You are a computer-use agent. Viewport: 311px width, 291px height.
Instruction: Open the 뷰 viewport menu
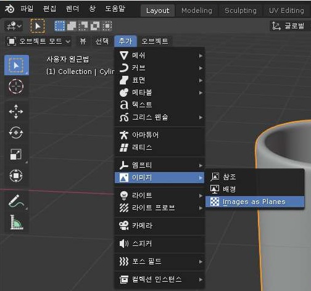pos(83,41)
